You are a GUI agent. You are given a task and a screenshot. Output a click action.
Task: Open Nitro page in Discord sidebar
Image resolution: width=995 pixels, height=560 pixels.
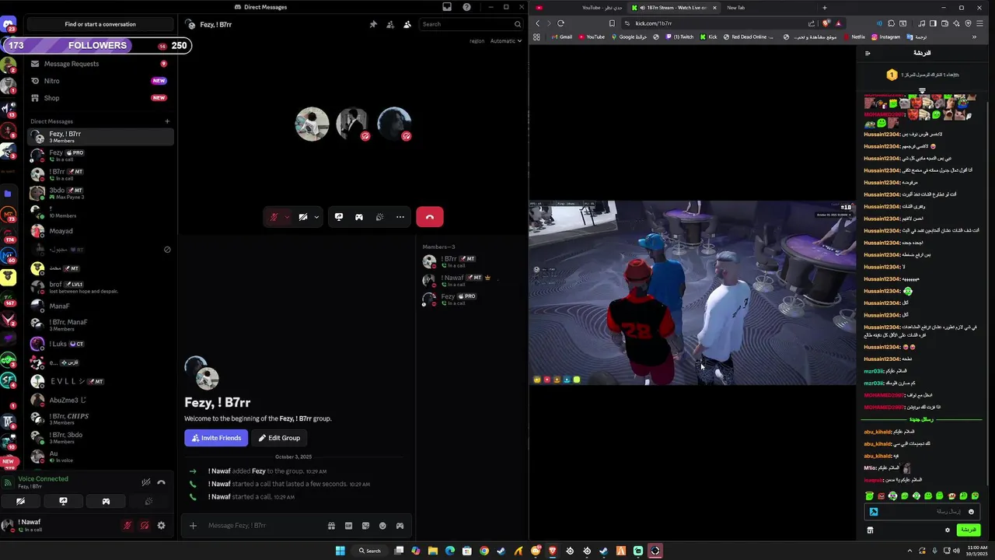coord(99,81)
